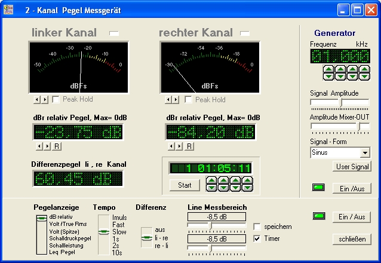The height and width of the screenshot is (263, 381).
Task: Click right channel meter right-arrow button
Action: coord(176,100)
